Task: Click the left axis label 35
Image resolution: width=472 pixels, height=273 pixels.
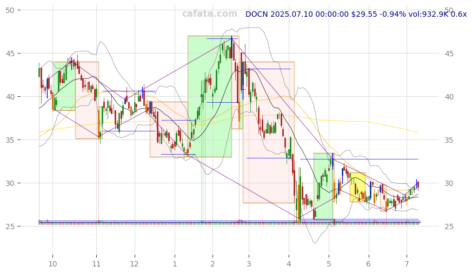Action: coord(10,140)
